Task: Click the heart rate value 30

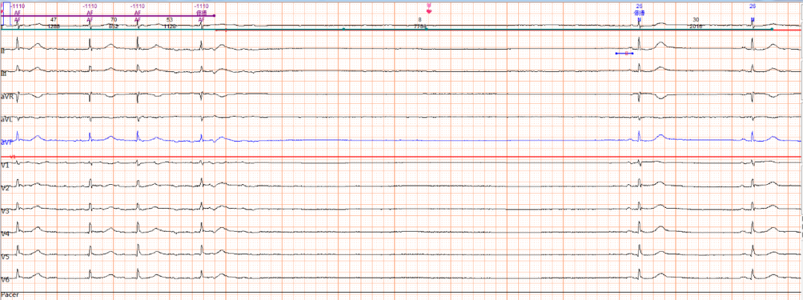Action: 695,19
